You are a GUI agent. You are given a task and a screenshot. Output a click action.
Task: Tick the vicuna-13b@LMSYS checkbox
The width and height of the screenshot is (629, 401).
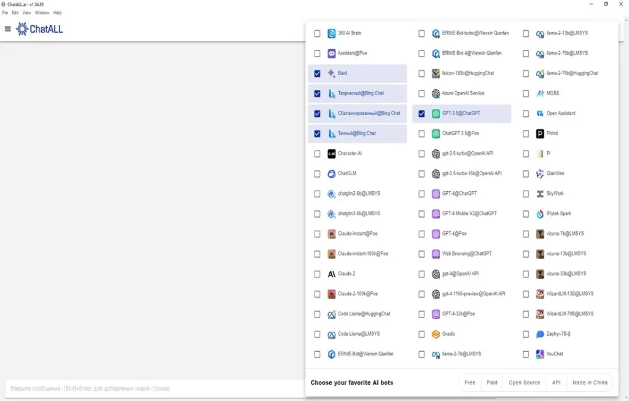coord(526,254)
